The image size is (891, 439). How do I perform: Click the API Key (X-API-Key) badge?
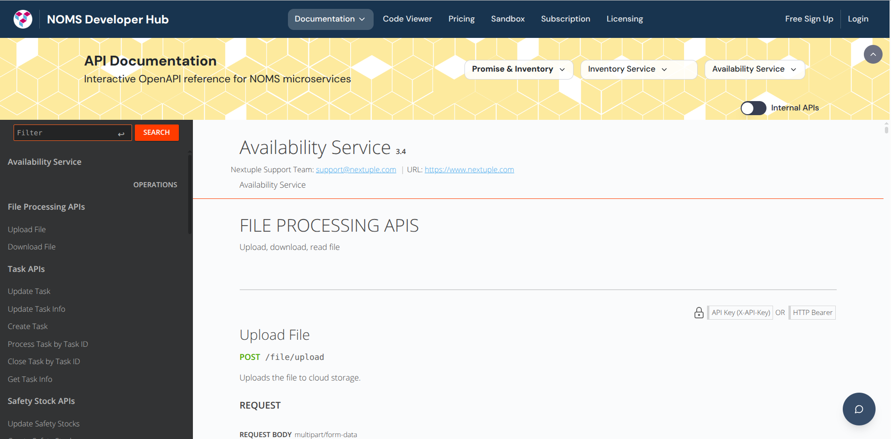click(740, 313)
